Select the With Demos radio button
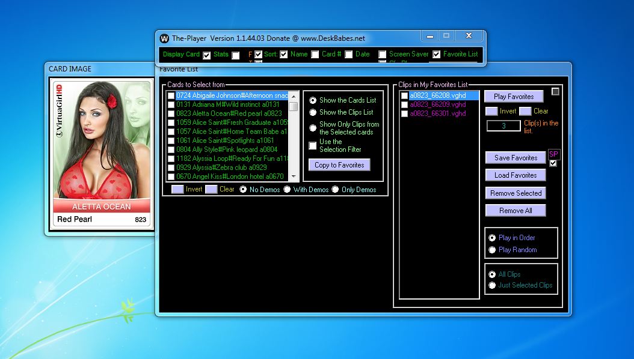 coord(287,190)
